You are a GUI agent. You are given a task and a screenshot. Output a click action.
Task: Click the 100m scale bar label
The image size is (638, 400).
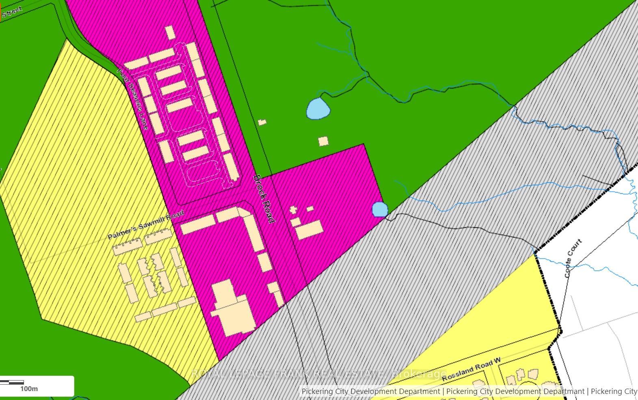click(29, 389)
